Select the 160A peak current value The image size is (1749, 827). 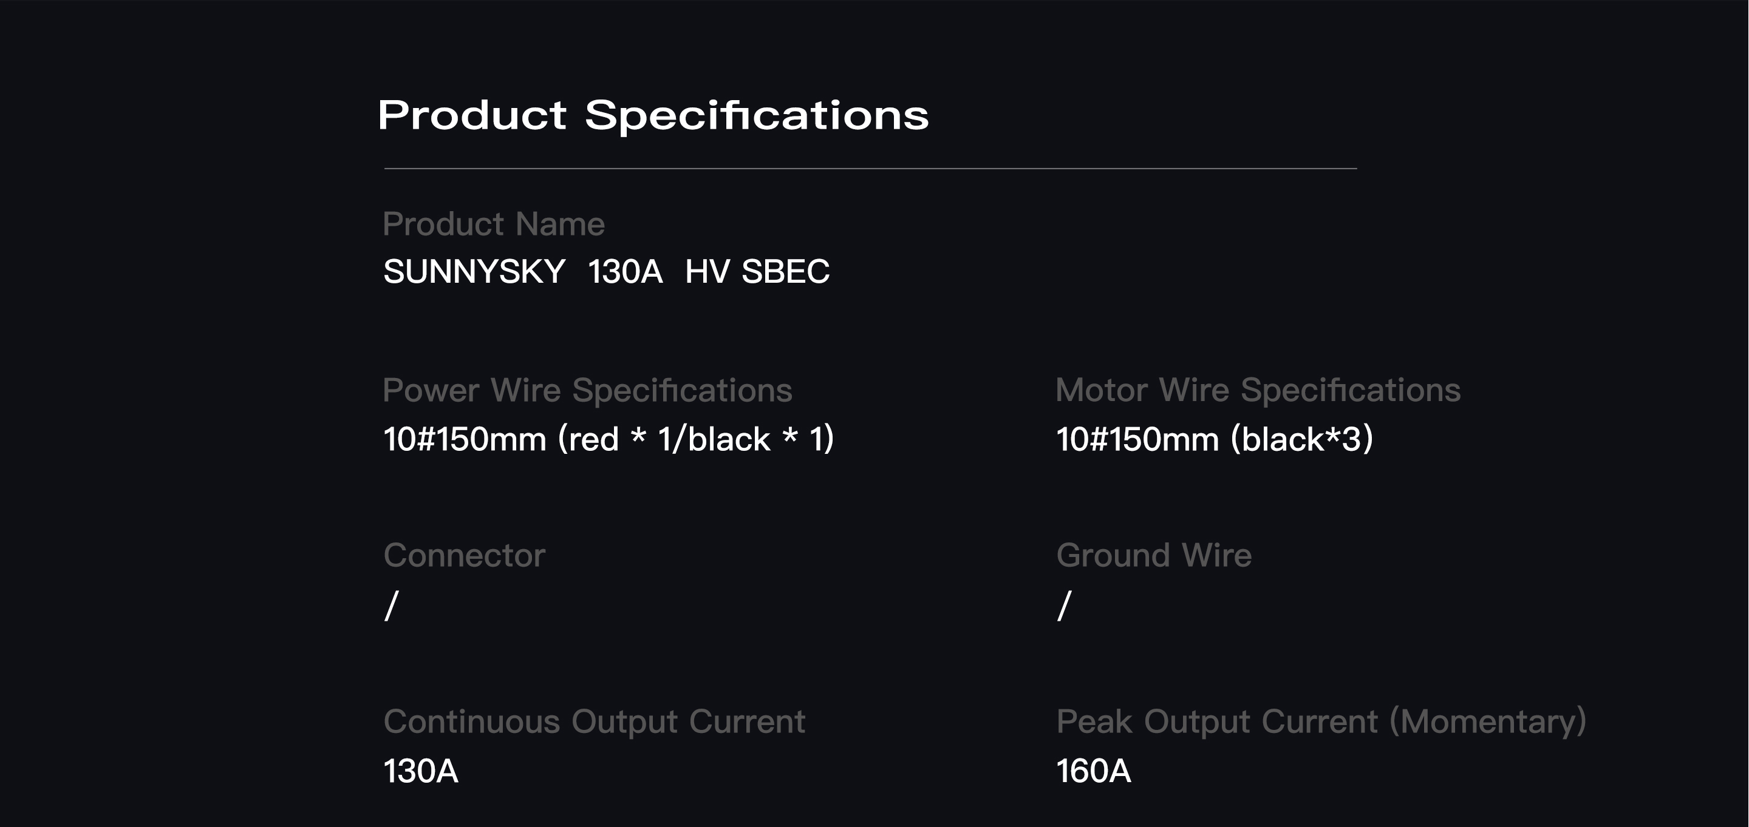point(1094,771)
